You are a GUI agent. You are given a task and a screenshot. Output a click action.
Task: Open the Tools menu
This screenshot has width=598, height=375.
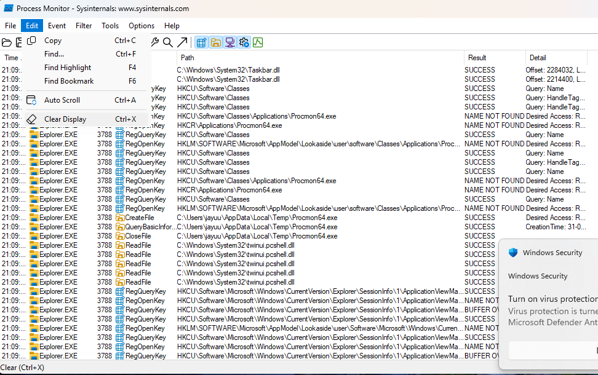(x=110, y=26)
